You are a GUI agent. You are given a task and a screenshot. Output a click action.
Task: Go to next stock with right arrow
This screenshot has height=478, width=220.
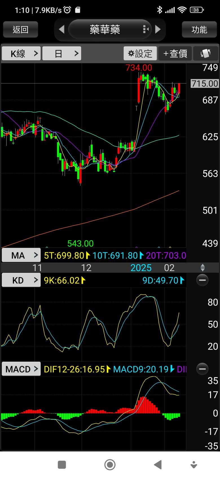pos(158,29)
